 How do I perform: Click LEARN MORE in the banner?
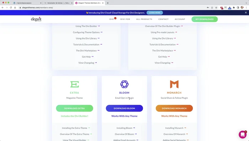tap(155, 13)
